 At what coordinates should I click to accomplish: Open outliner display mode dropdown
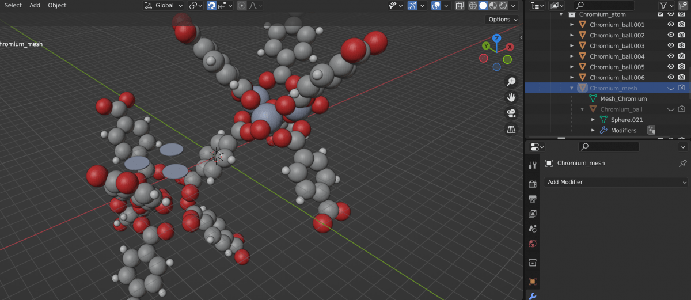point(556,5)
